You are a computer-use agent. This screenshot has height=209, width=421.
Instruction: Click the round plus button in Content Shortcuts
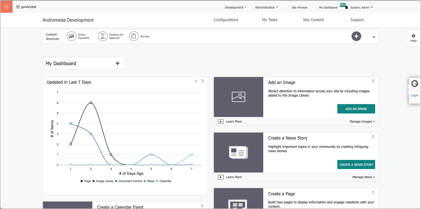[356, 36]
